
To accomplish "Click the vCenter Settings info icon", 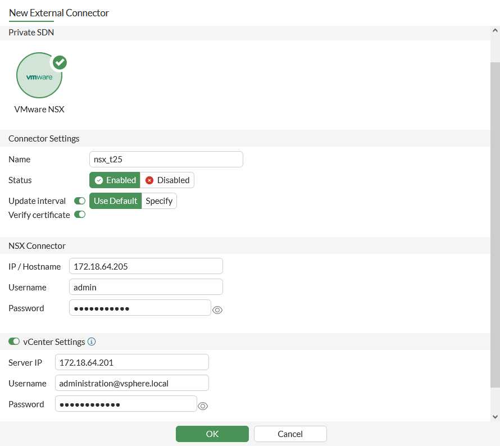I will coord(92,342).
